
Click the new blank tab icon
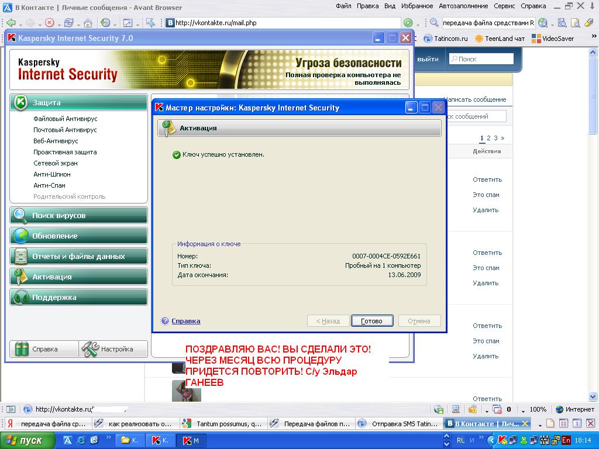(550, 423)
